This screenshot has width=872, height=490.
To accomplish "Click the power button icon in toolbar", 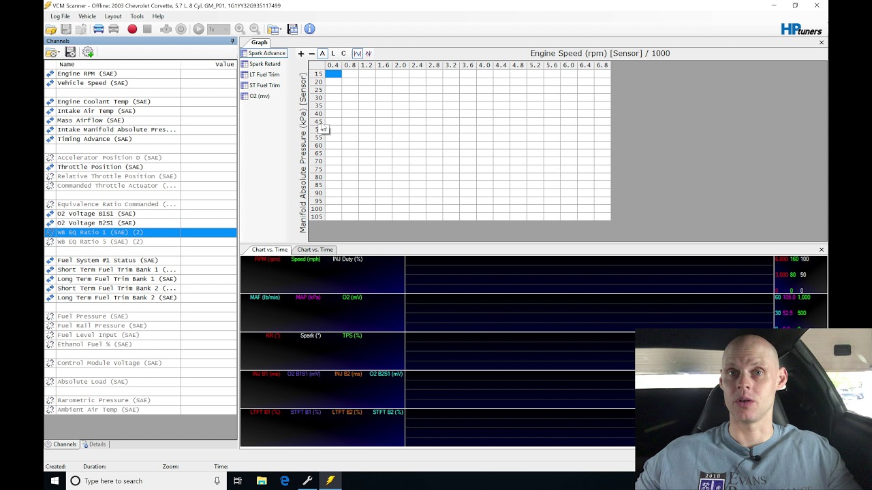I will click(x=181, y=29).
